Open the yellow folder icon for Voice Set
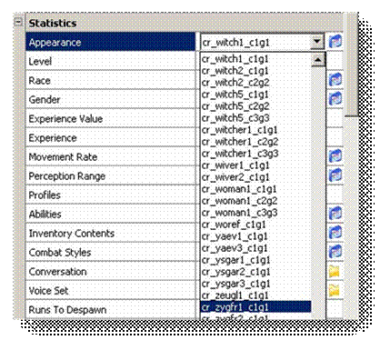Image resolution: width=390 pixels, height=350 pixels. (x=335, y=290)
